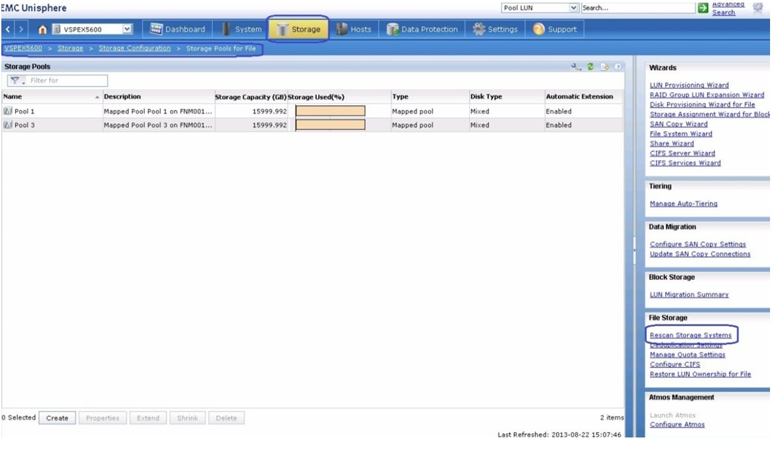
Task: Click Configure CIFS link
Action: (x=675, y=364)
